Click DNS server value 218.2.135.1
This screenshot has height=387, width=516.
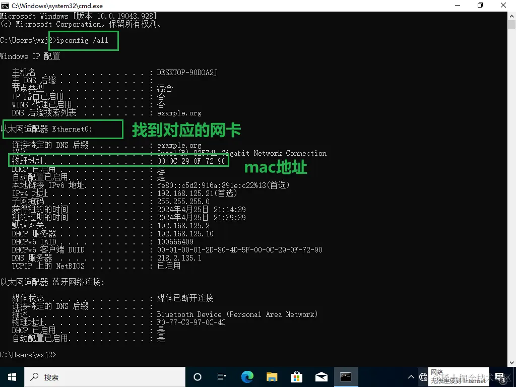coord(179,258)
